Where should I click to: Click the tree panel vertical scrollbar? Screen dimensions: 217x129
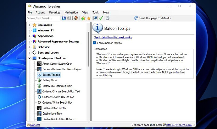88,49
